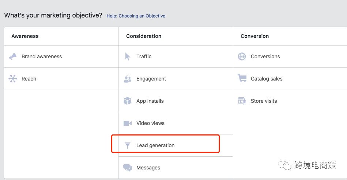Viewport: 347px width, 180px height.
Task: Select the Brand awareness objective label
Action: [42, 56]
